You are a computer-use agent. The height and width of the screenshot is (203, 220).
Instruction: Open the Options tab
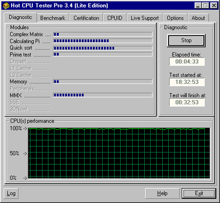pos(175,18)
